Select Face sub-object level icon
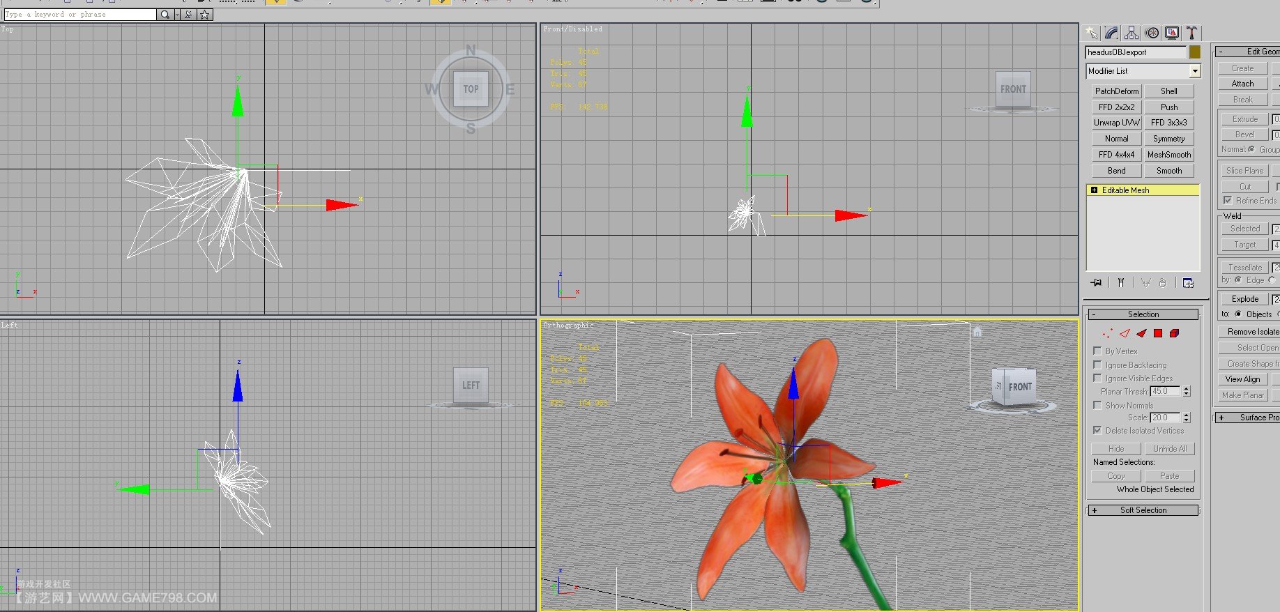Image resolution: width=1280 pixels, height=612 pixels. [x=1141, y=333]
